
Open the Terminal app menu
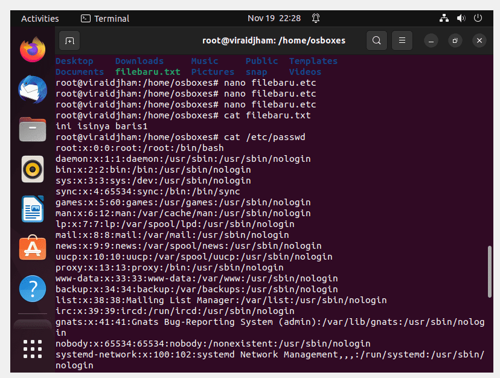click(105, 19)
